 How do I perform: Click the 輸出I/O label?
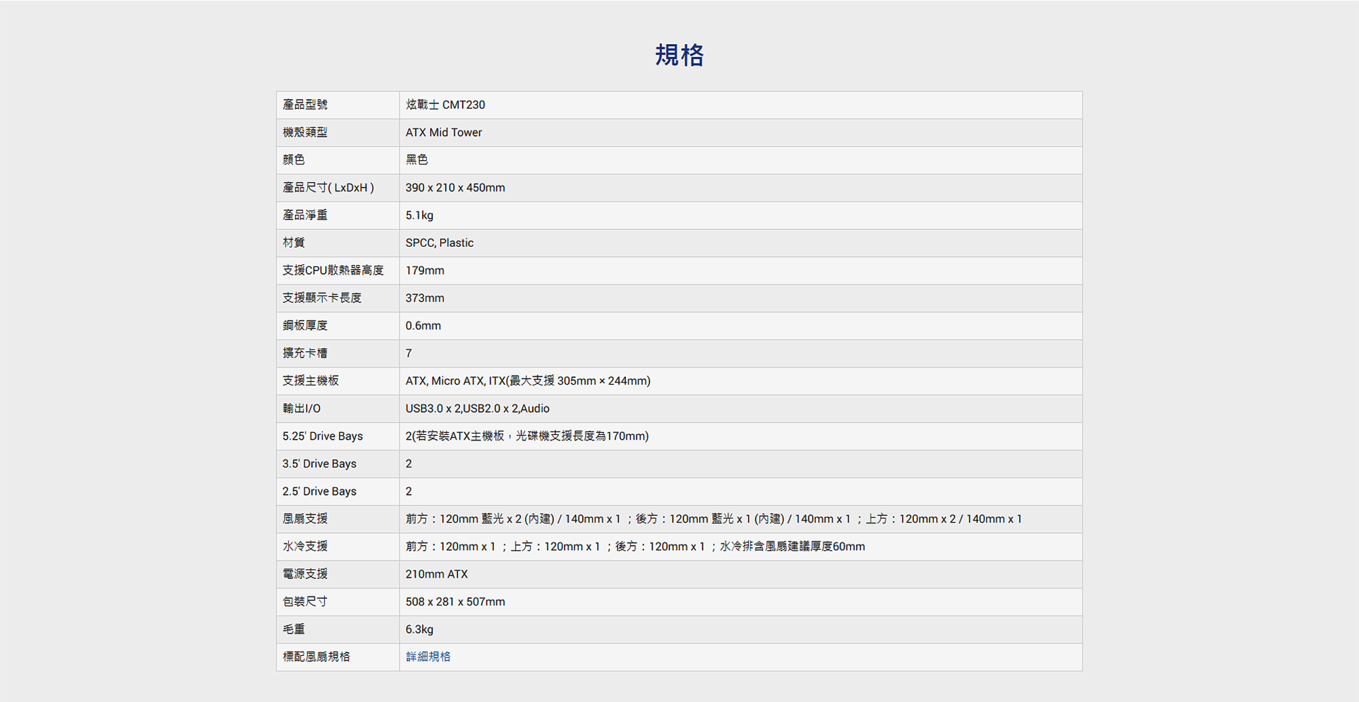302,408
